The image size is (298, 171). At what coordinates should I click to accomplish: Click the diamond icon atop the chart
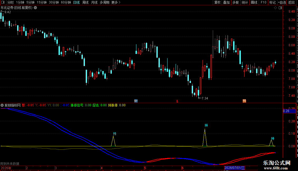275,8
